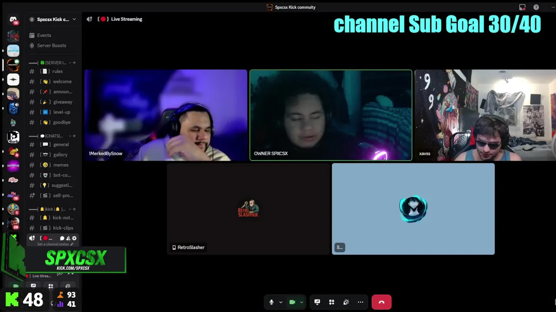
Task: Open the announcements channel
Action: click(x=53, y=92)
